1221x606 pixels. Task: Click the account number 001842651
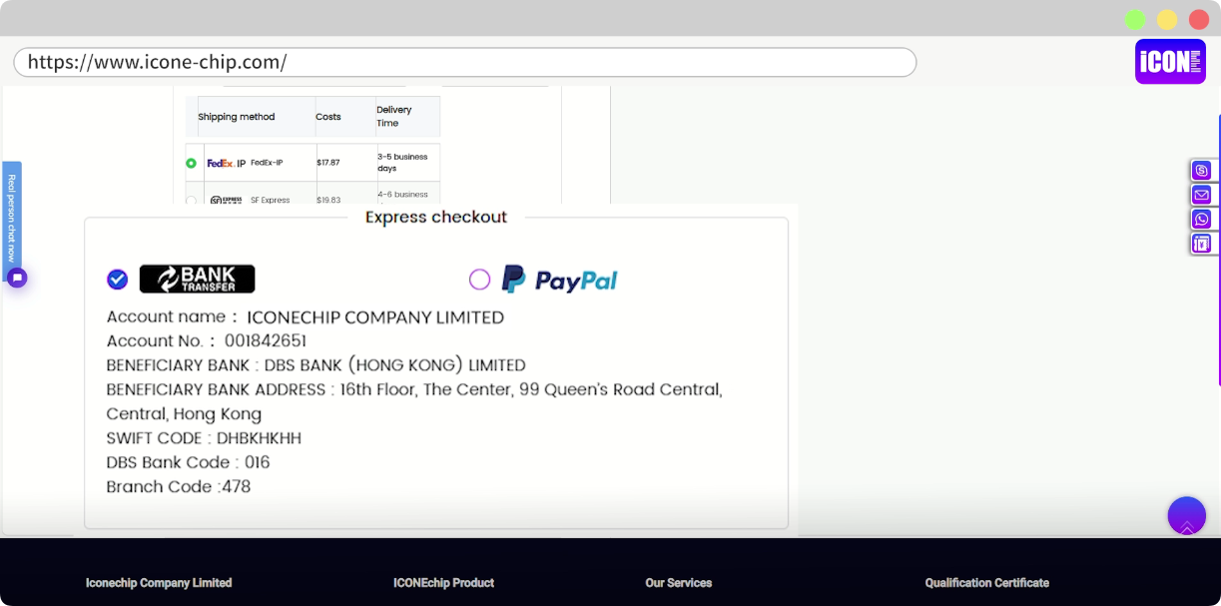click(x=266, y=341)
